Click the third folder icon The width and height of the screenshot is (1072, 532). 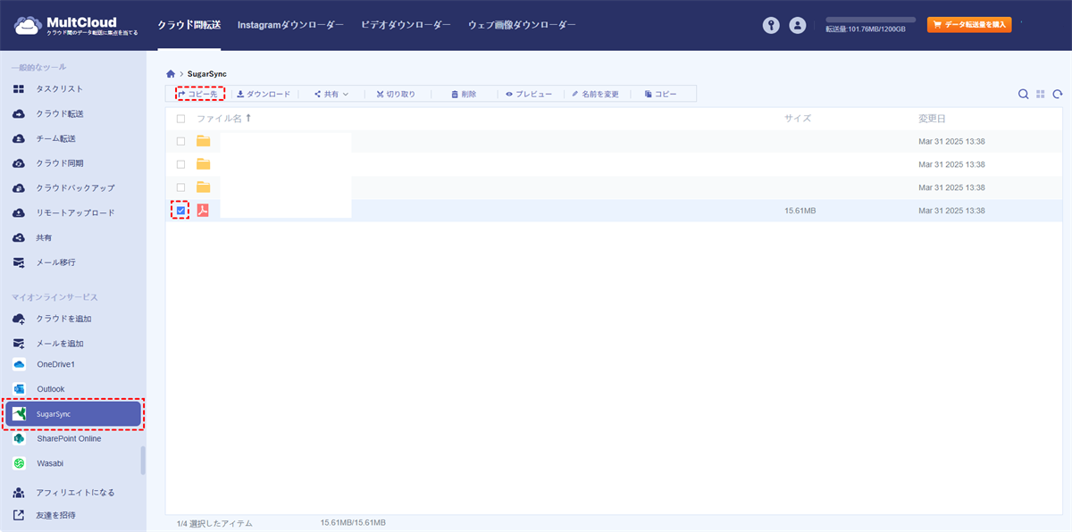coord(203,187)
